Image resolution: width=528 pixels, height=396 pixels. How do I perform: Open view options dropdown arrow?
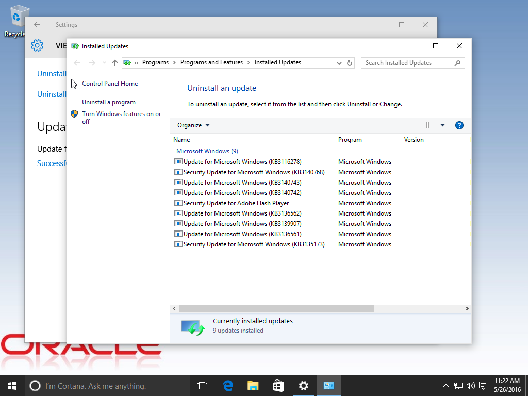[442, 125]
